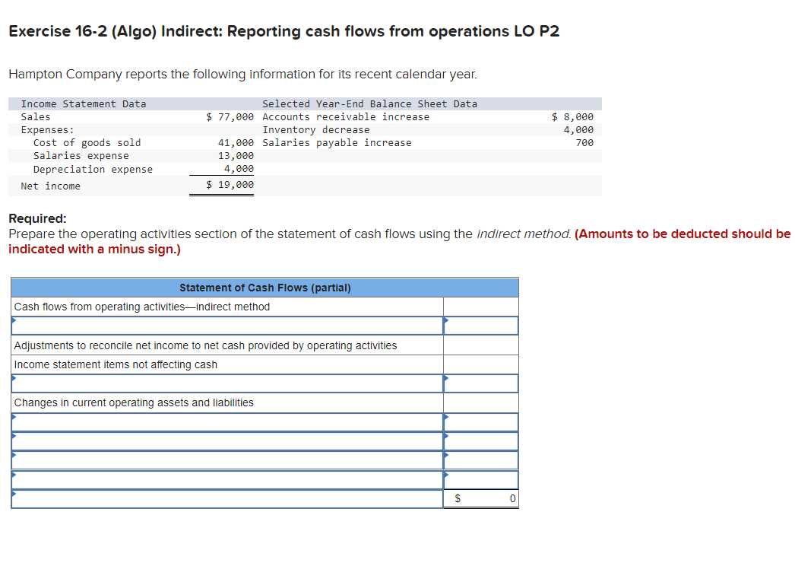Select the Sales amount of $77,000
The image size is (795, 582).
(x=230, y=116)
